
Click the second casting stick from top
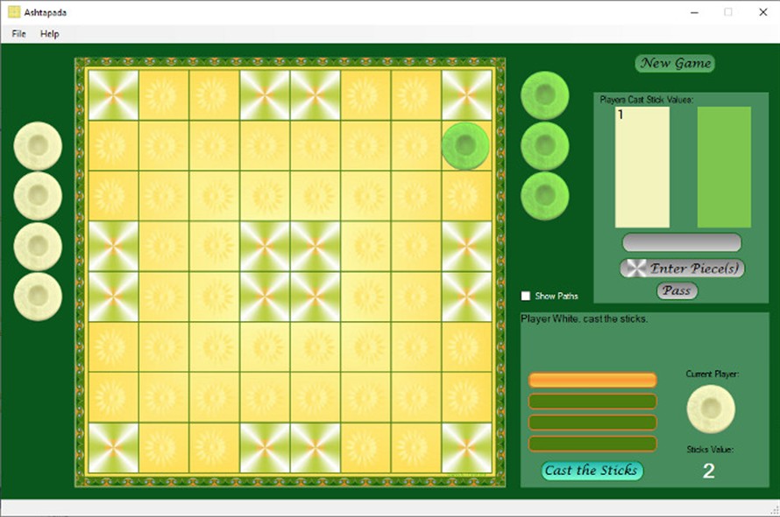(x=592, y=402)
